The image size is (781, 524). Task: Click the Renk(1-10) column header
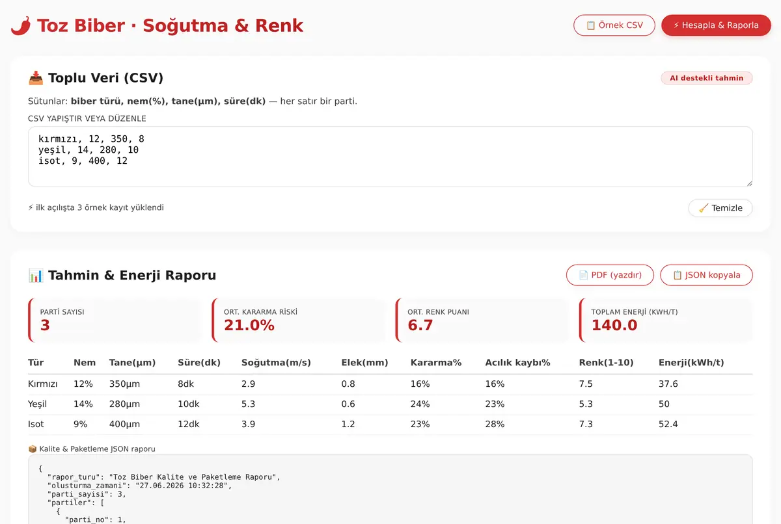tap(606, 362)
